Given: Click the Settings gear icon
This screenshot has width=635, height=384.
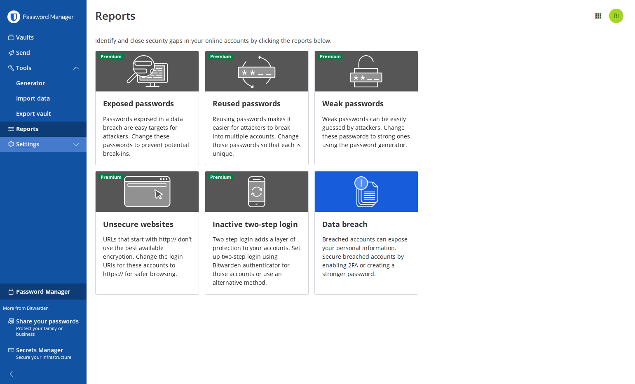Looking at the screenshot, I should (x=11, y=144).
